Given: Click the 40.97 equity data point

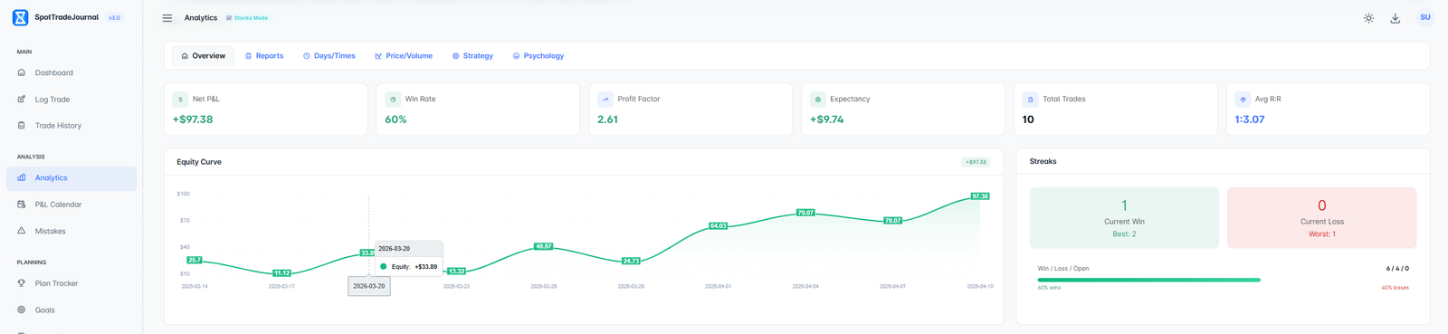Looking at the screenshot, I should [543, 246].
